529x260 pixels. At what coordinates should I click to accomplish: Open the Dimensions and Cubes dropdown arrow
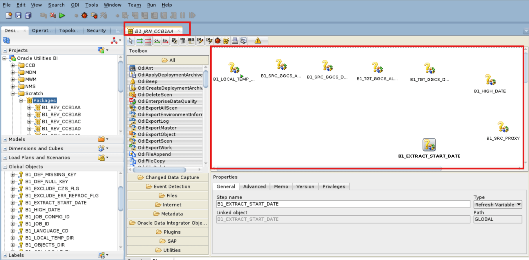(x=107, y=148)
